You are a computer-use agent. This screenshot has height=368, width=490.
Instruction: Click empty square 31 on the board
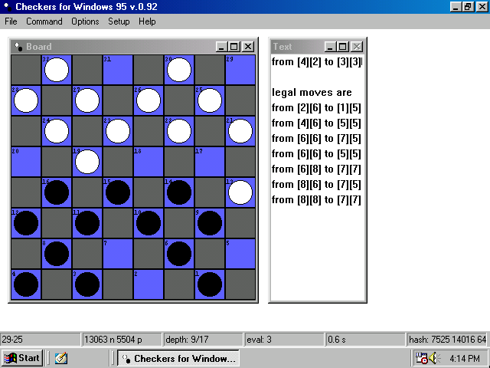(118, 70)
